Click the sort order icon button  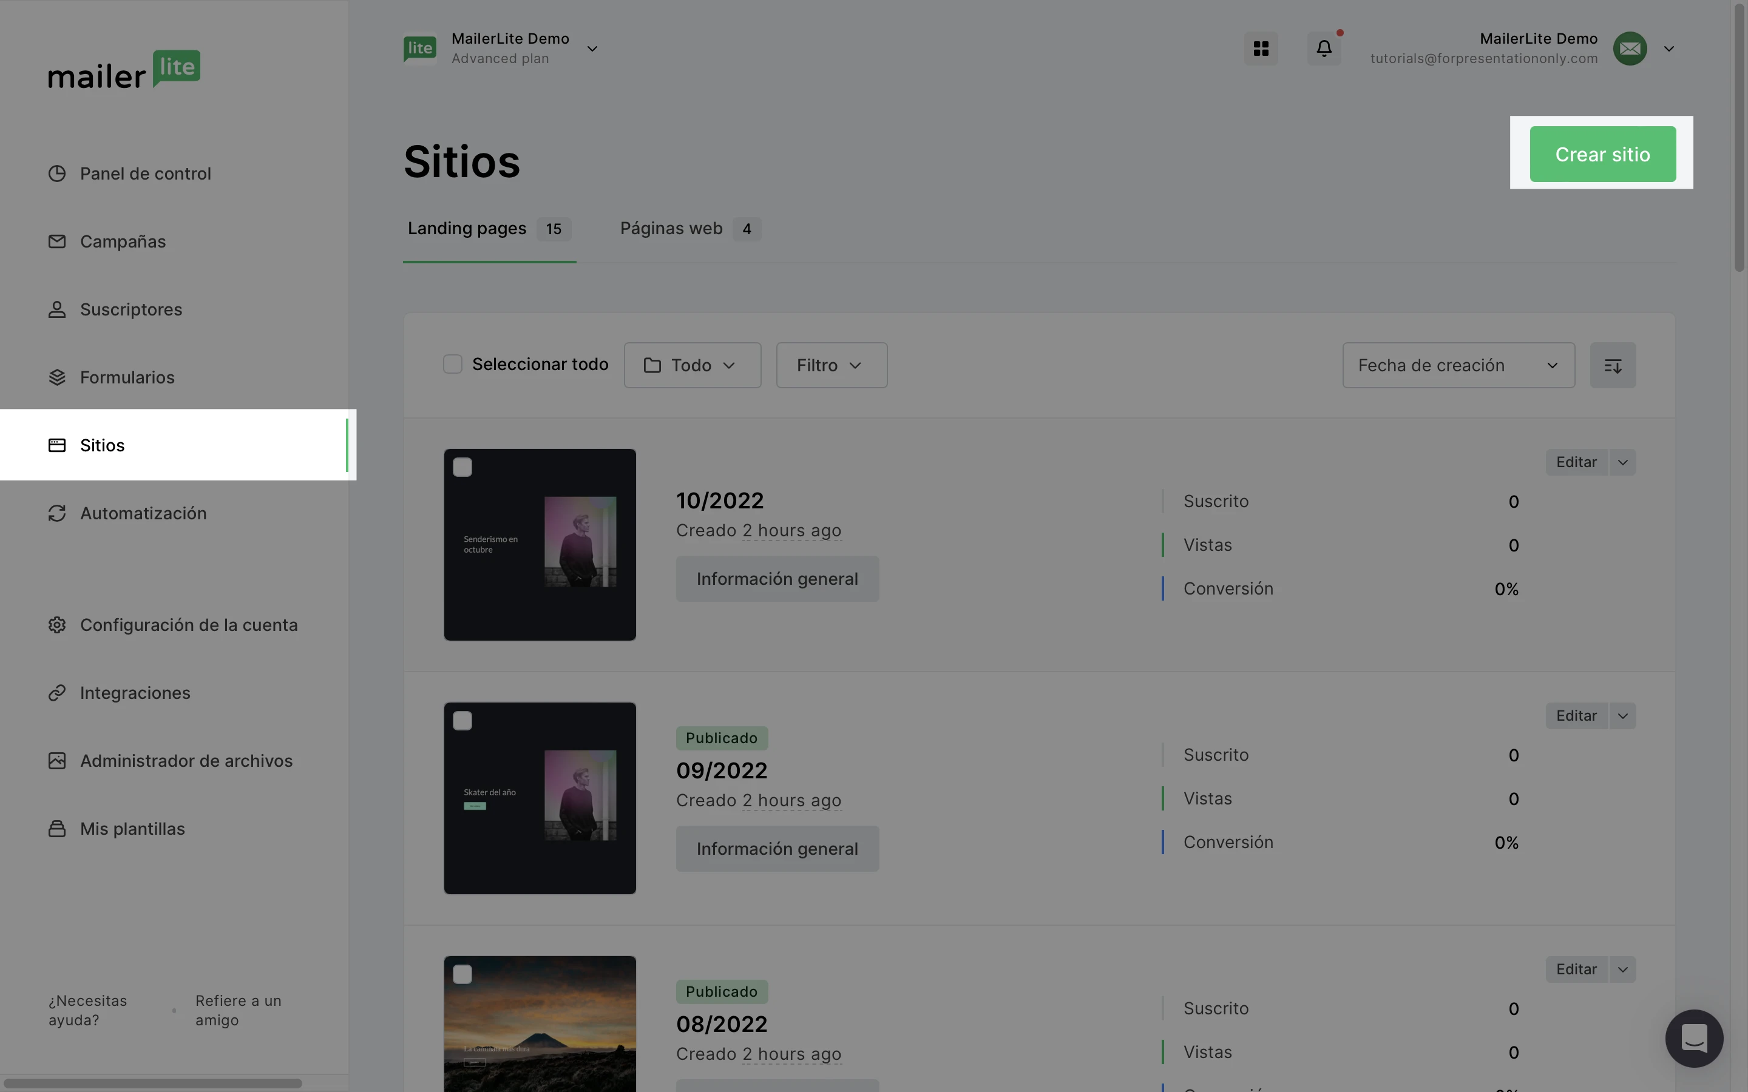pos(1612,365)
